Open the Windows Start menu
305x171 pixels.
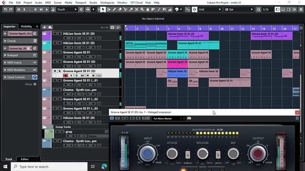click(5, 167)
